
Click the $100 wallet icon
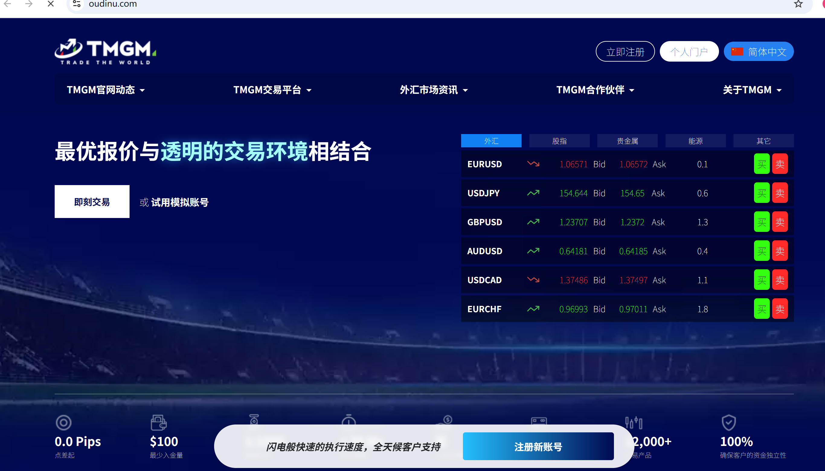pos(159,422)
